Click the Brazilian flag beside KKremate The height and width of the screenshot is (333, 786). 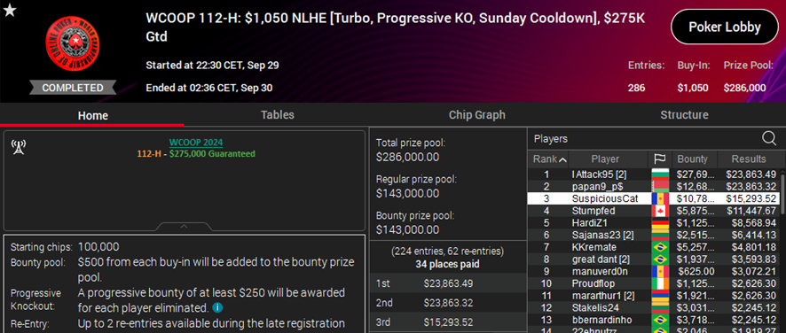(x=660, y=247)
